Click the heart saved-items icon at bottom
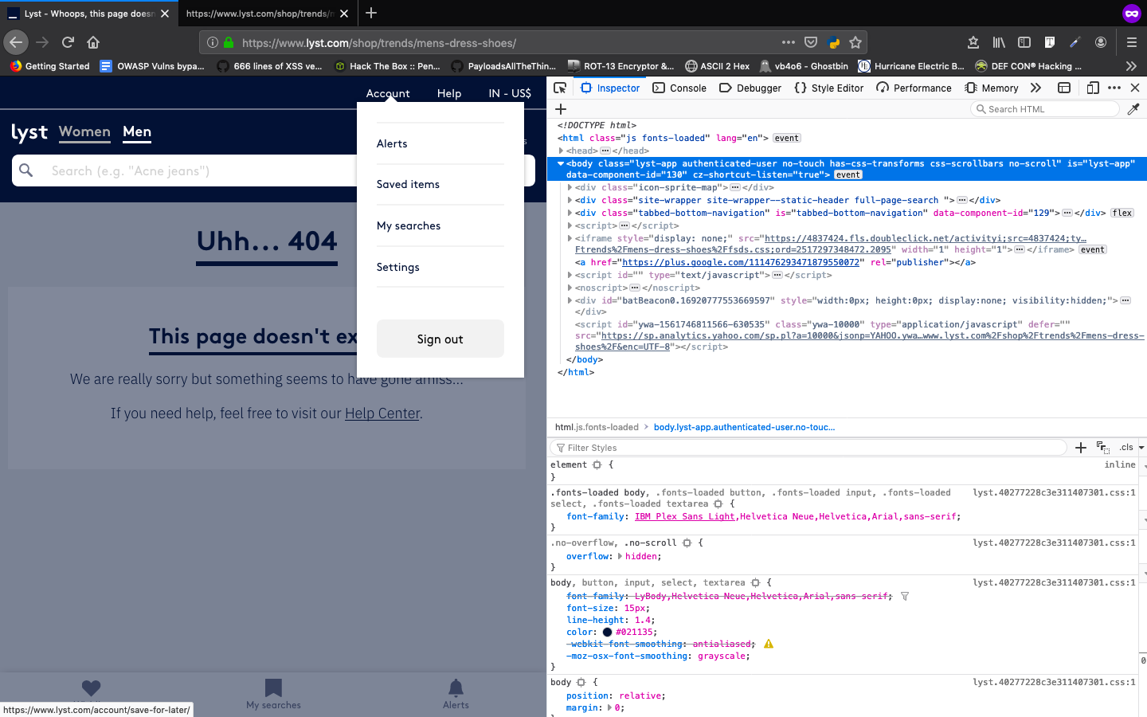This screenshot has width=1147, height=717. 91,688
